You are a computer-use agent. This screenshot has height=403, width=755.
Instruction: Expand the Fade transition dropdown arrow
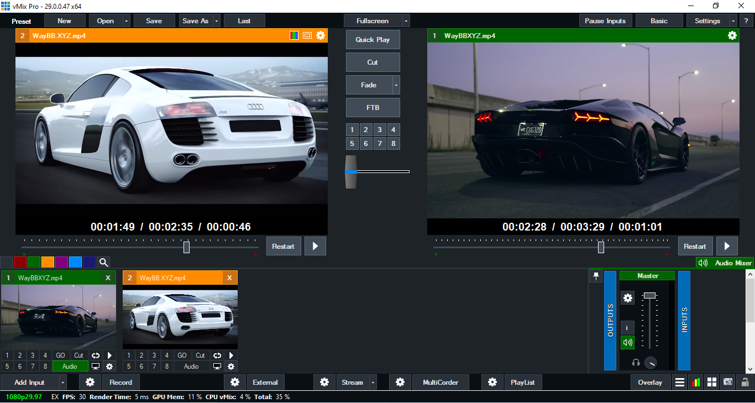[x=396, y=85]
